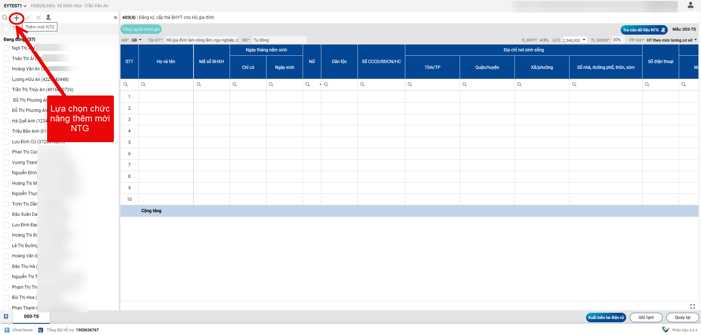Viewport: 701px width, 335px height.
Task: Click the support hotline phone icon
Action: pyautogui.click(x=41, y=330)
